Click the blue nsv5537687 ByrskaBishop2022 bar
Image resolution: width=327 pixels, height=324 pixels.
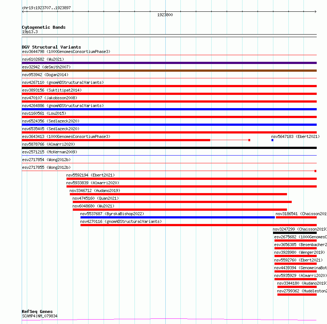coord(178,217)
